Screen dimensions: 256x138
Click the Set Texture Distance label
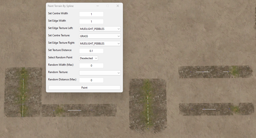point(60,50)
